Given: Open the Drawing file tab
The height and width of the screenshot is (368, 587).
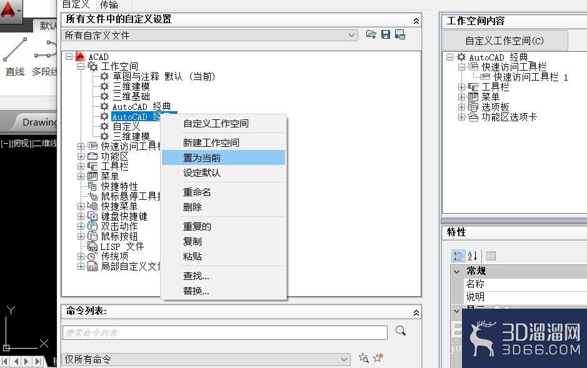Looking at the screenshot, I should pyautogui.click(x=38, y=122).
